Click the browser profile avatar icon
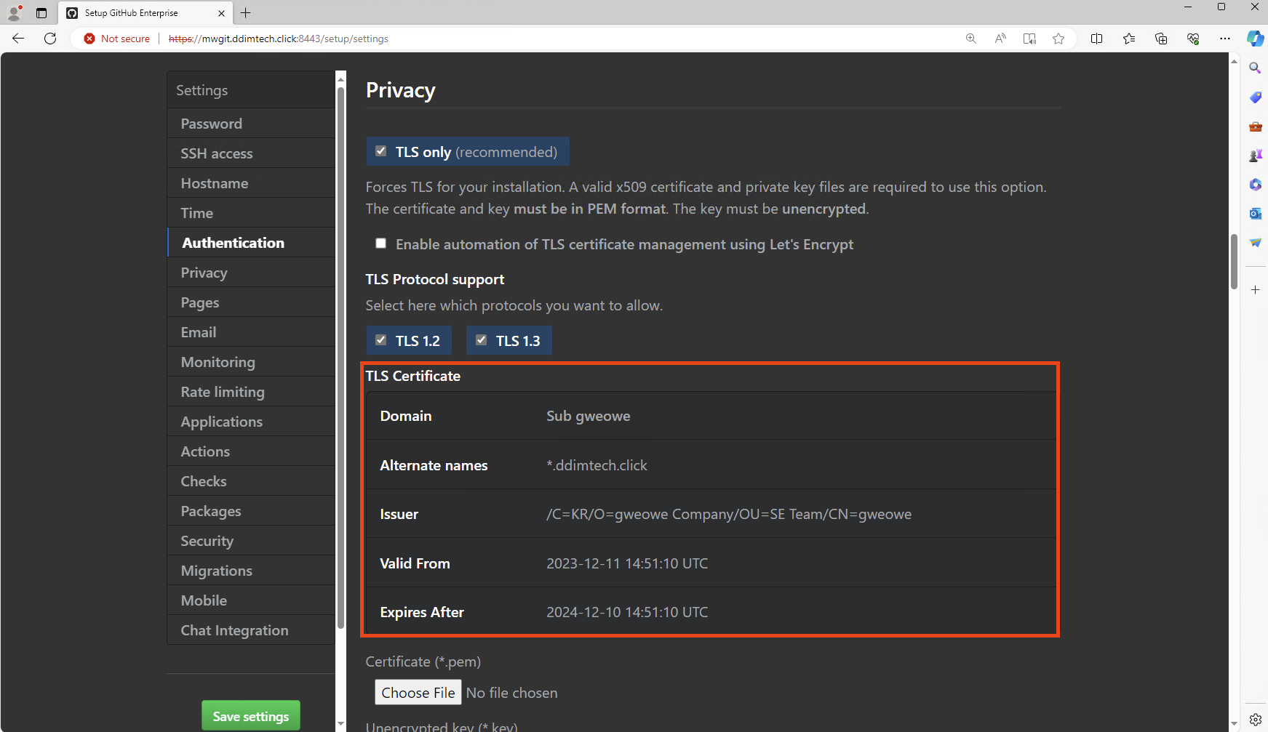 14,12
